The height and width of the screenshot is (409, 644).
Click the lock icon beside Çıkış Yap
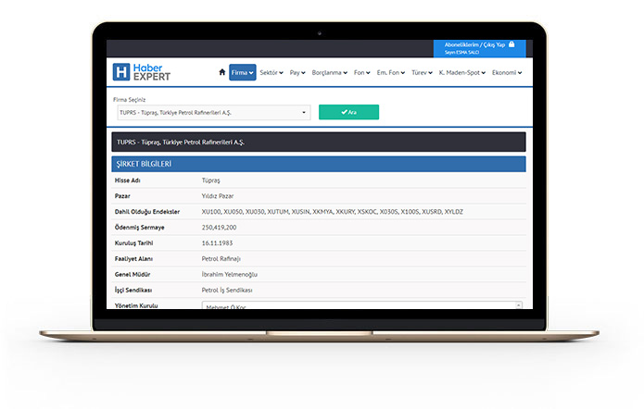coord(511,44)
